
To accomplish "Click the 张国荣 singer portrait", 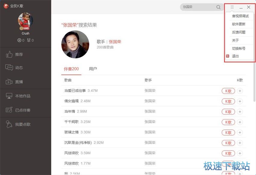I will (x=75, y=44).
